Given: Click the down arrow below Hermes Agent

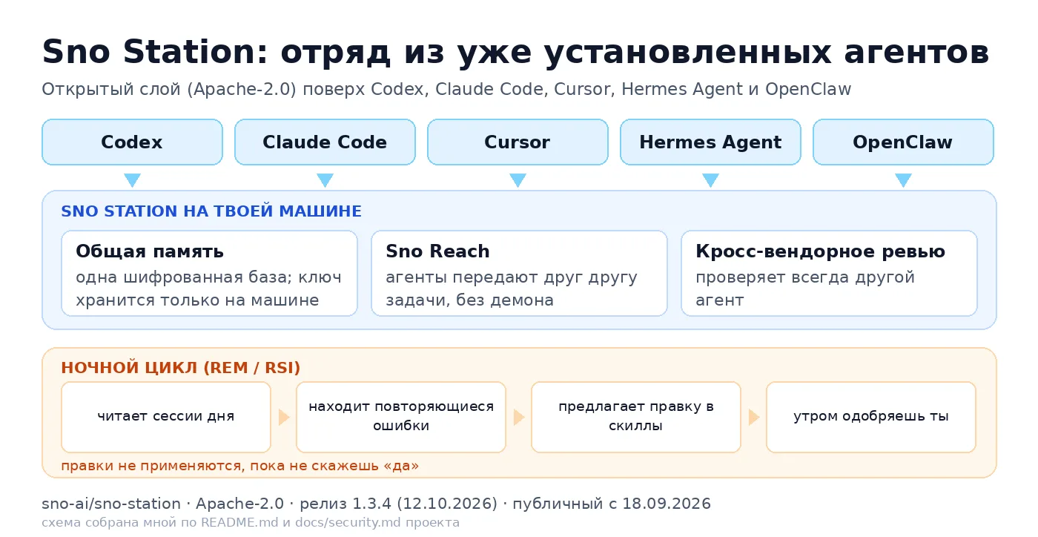Looking at the screenshot, I should [710, 180].
